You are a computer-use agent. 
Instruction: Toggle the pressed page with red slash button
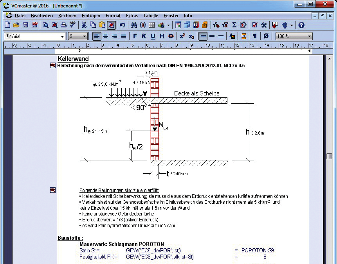[x=111, y=25]
